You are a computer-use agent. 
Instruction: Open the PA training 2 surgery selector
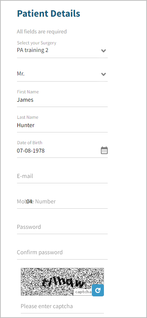pos(62,50)
